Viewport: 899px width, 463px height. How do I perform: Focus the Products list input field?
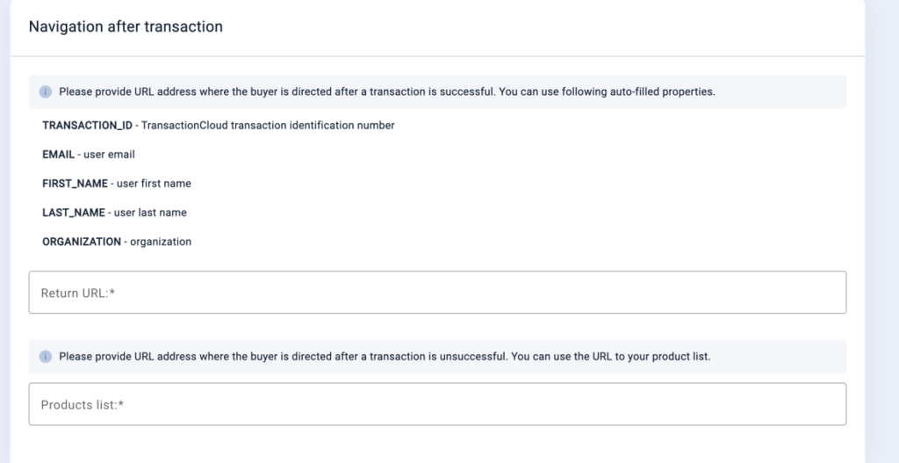(x=437, y=404)
